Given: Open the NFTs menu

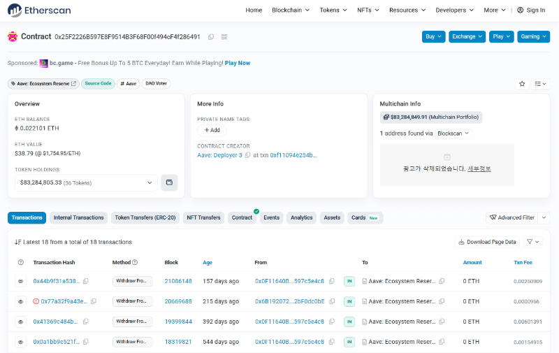Looking at the screenshot, I should click(x=368, y=10).
